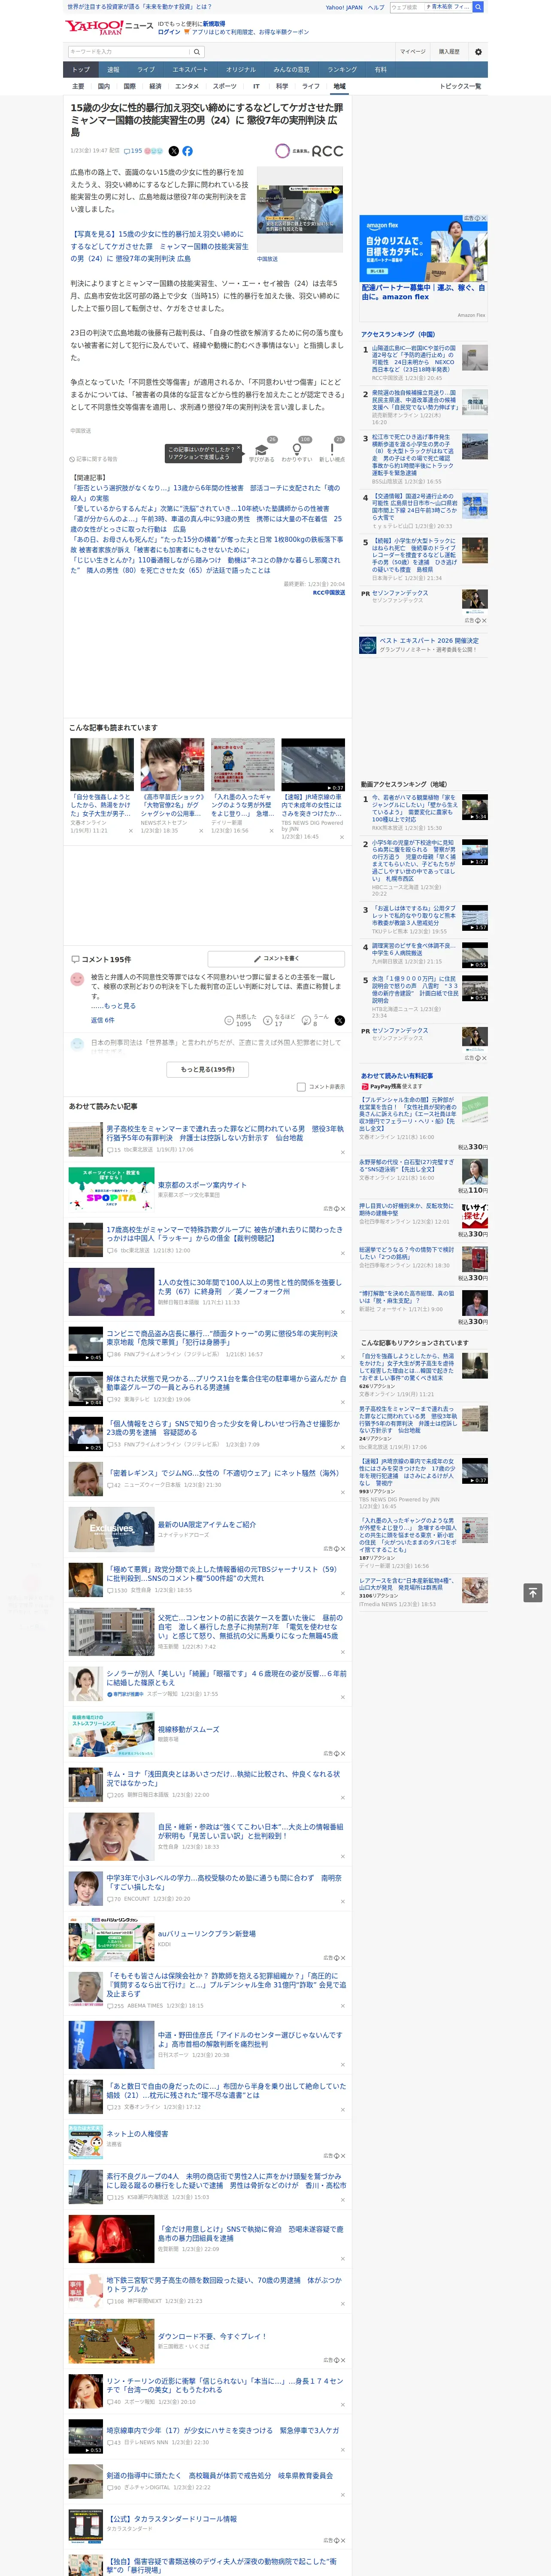Image resolution: width=551 pixels, height=2576 pixels.
Task: Click the ヘルプ link in the header
Action: click(x=376, y=7)
